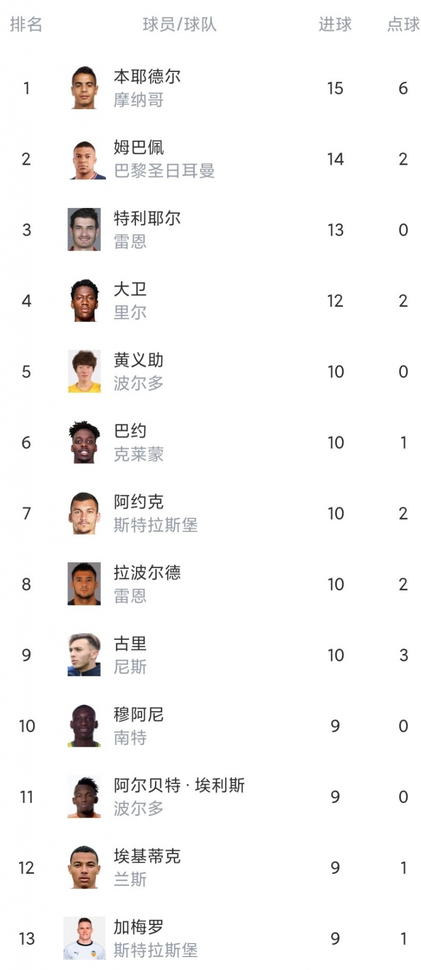Click the 球员/球队 column header
The image size is (421, 970).
[180, 24]
